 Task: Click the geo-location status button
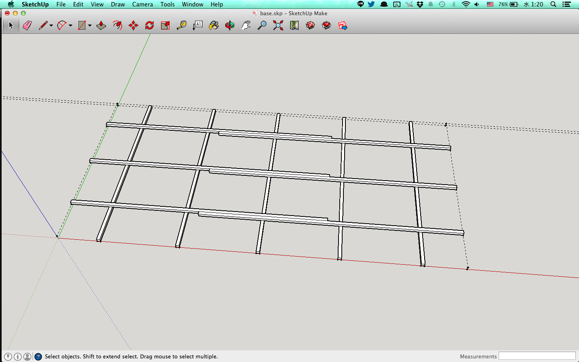coord(8,356)
